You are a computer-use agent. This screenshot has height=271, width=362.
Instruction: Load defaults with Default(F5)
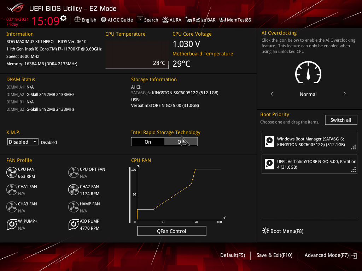(233, 255)
